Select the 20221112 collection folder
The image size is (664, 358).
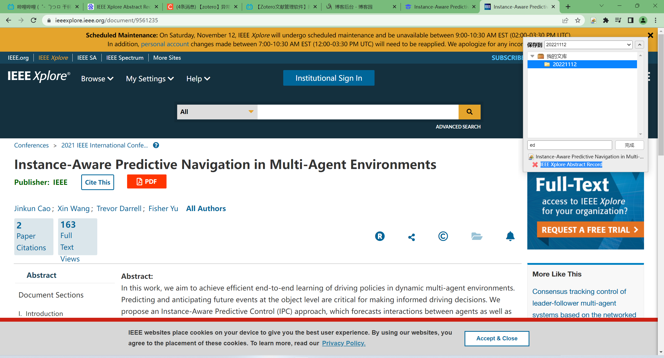point(564,64)
